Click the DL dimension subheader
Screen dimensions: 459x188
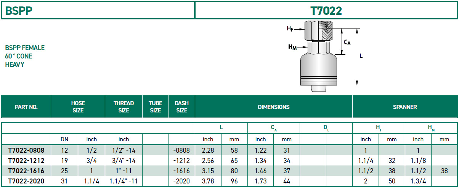(x=326, y=129)
